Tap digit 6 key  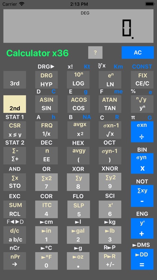pos(110,209)
